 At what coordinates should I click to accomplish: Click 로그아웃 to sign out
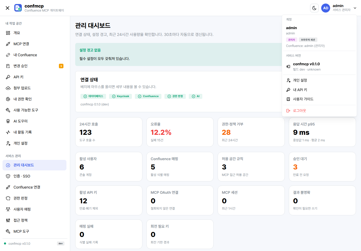[x=319, y=111]
